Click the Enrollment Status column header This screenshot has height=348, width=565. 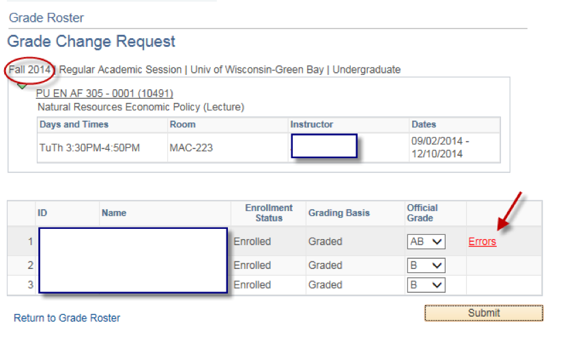click(269, 213)
